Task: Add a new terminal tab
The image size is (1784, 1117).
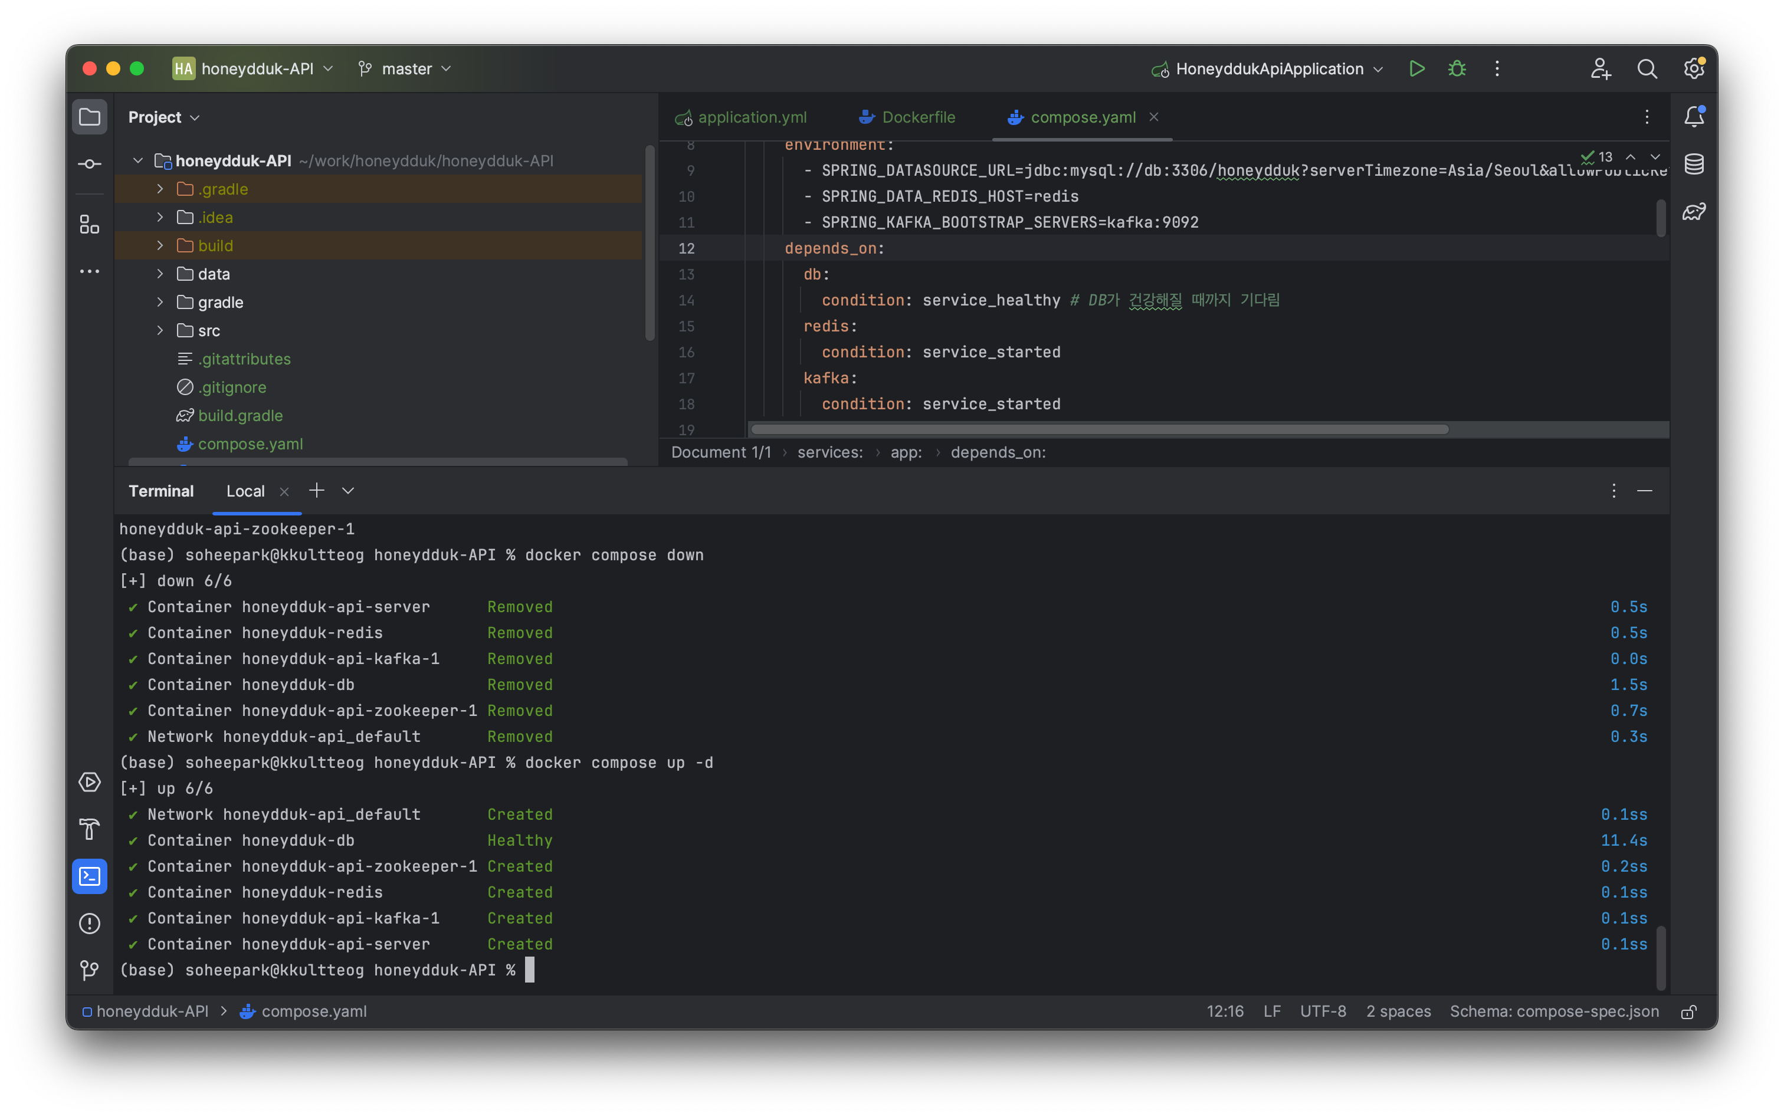Action: [316, 491]
